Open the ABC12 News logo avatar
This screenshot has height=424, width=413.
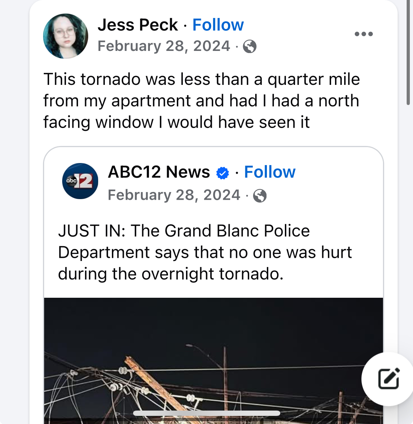click(80, 181)
